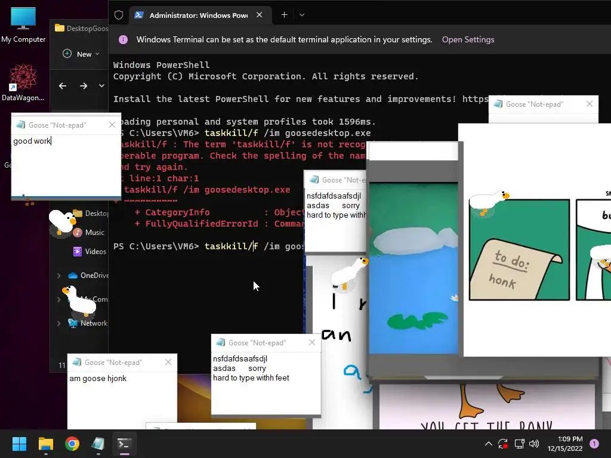Select OneDrive in File Explorer sidebar
This screenshot has width=611, height=458.
[x=88, y=276]
